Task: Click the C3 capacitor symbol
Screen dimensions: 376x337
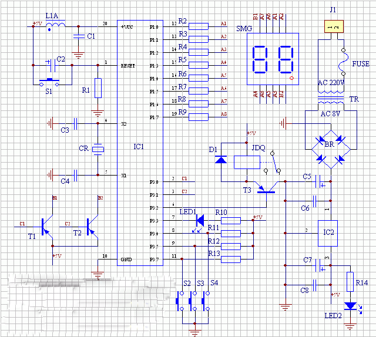Action: coord(75,124)
